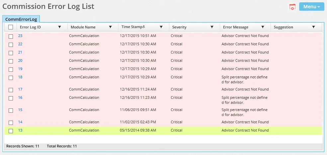This screenshot has height=155, width=327.
Task: Sort by the Time Stamp column header
Action: click(133, 27)
